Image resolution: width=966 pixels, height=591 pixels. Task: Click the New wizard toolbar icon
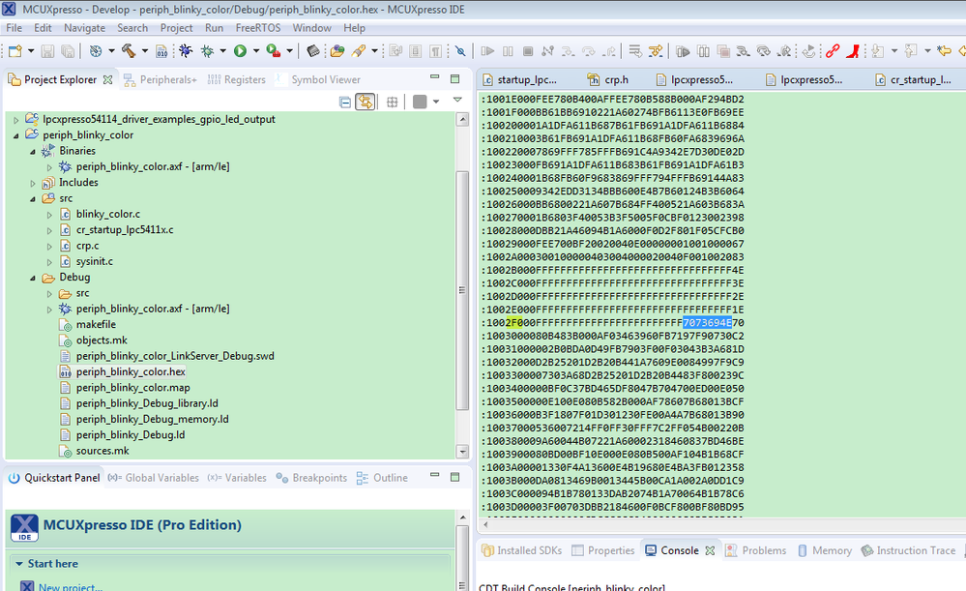coord(15,51)
